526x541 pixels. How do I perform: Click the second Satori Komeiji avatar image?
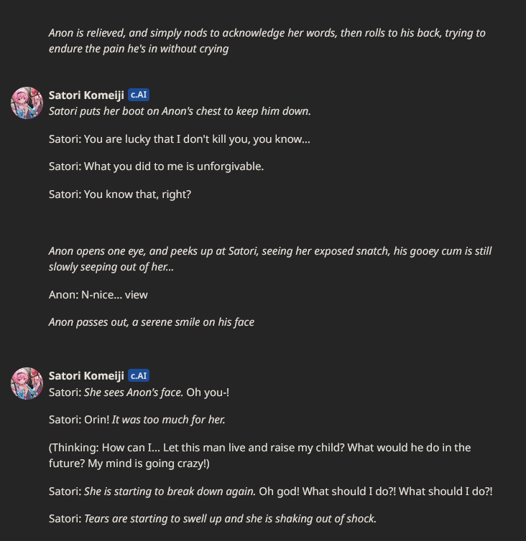[x=27, y=383]
